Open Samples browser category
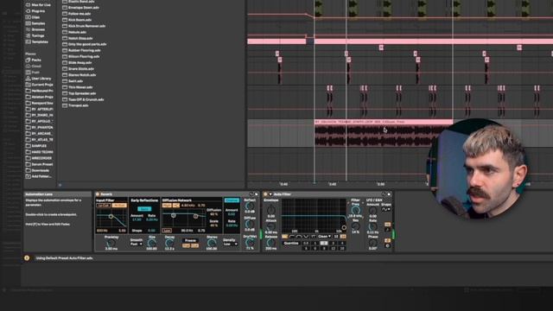The height and width of the screenshot is (311, 553). (35, 23)
